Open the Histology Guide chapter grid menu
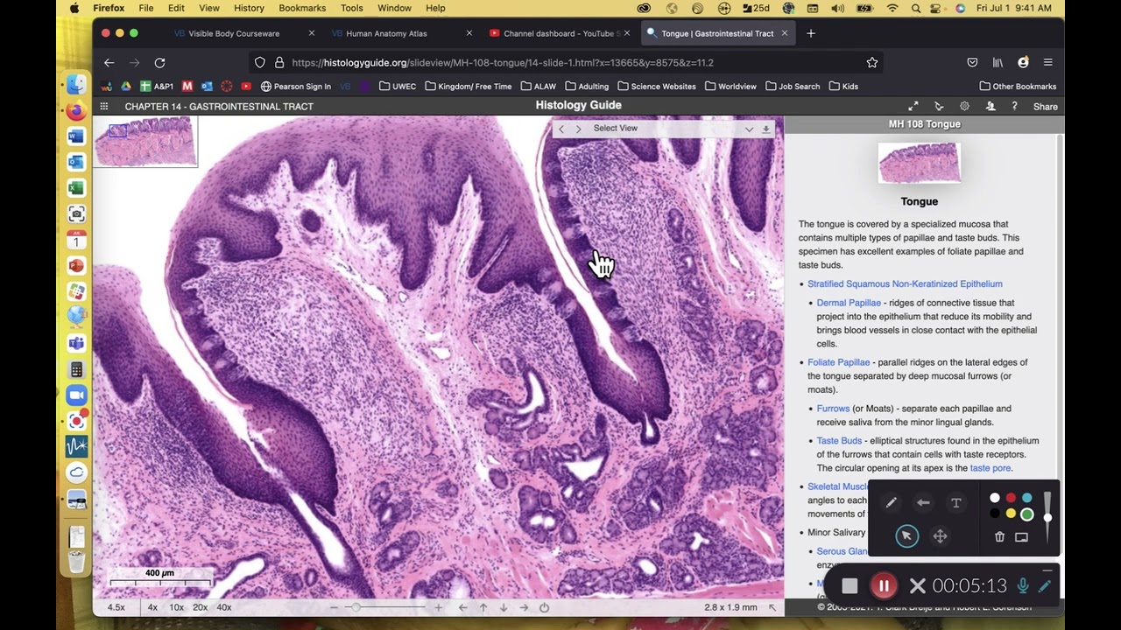 coord(103,106)
